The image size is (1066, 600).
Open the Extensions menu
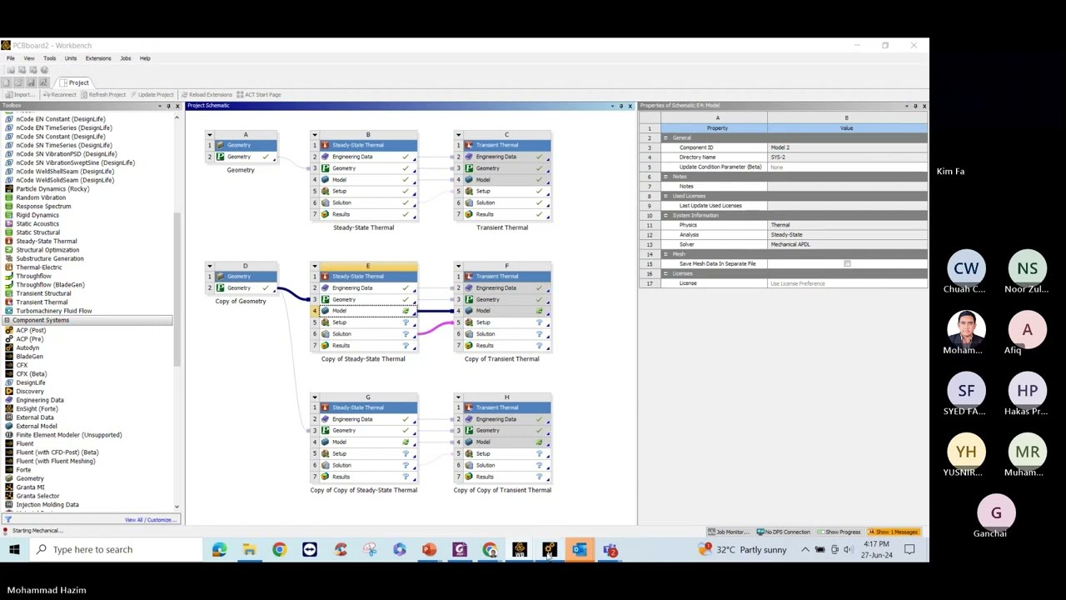[97, 58]
